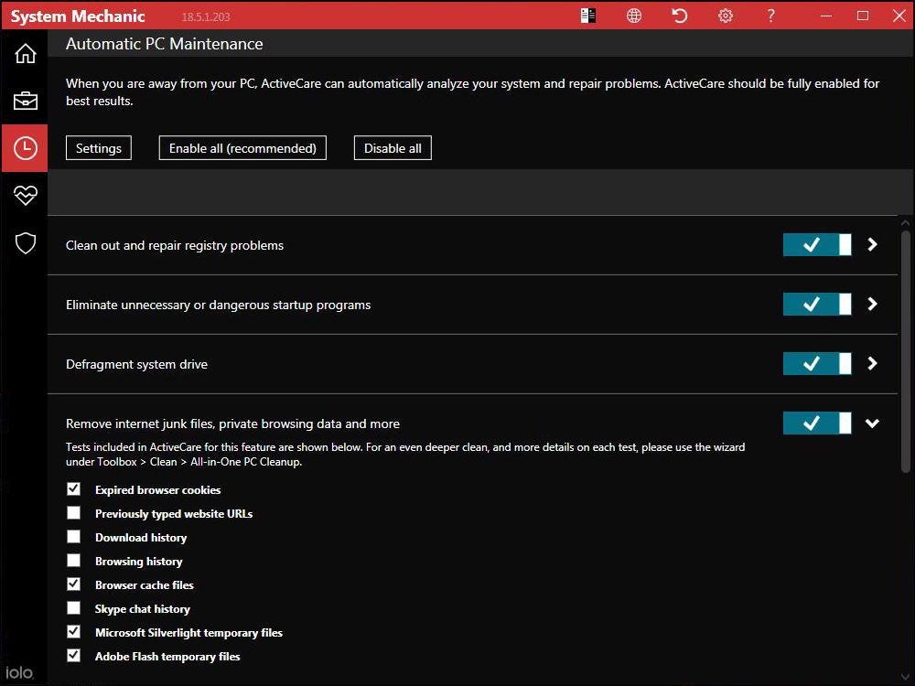Screen dimensions: 915x686
Task: Uncheck Browser cache files
Action: (73, 584)
